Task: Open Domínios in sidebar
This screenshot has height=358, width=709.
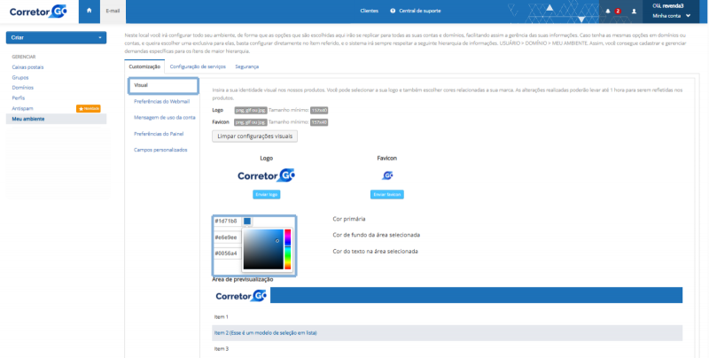Action: (x=23, y=88)
